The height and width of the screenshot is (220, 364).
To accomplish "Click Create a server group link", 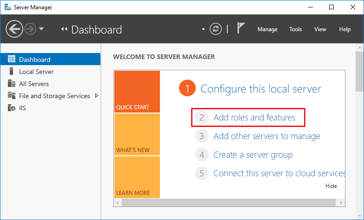I will click(x=253, y=155).
